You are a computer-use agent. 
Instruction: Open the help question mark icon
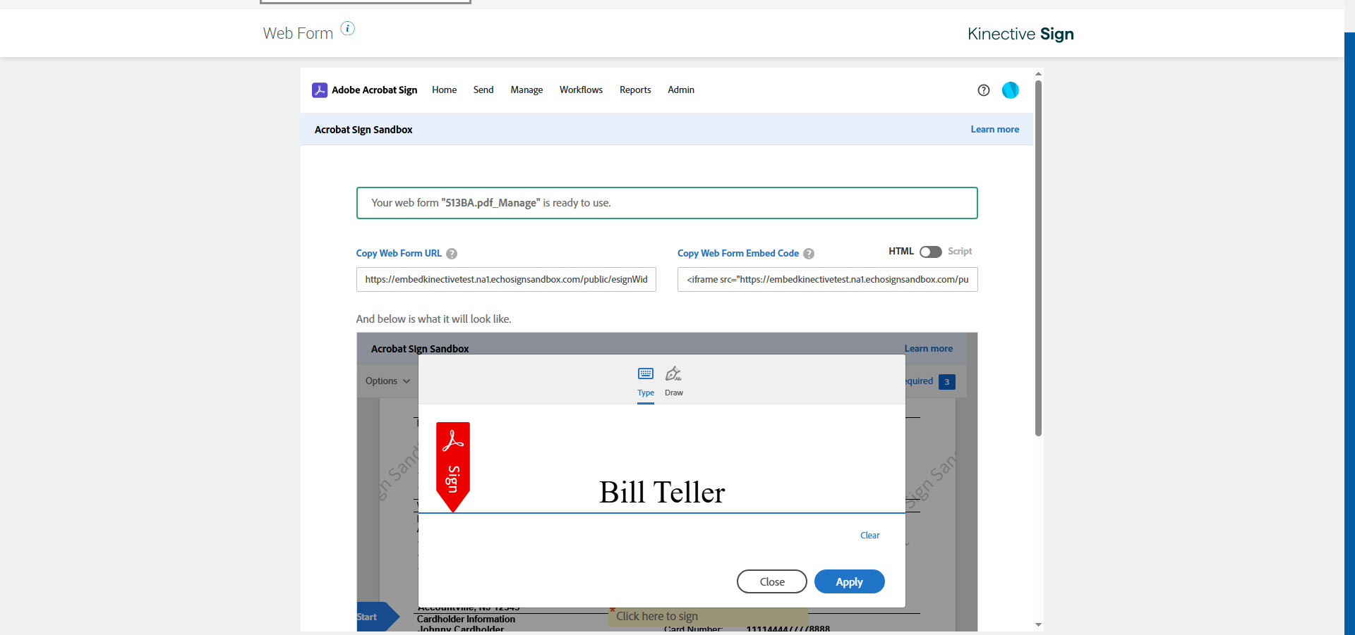(x=984, y=90)
